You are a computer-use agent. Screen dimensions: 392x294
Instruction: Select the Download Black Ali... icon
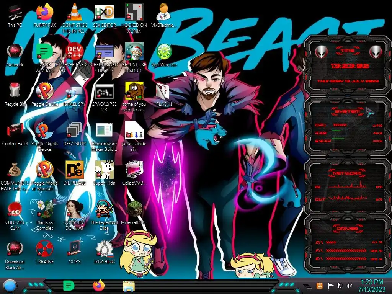point(15,255)
